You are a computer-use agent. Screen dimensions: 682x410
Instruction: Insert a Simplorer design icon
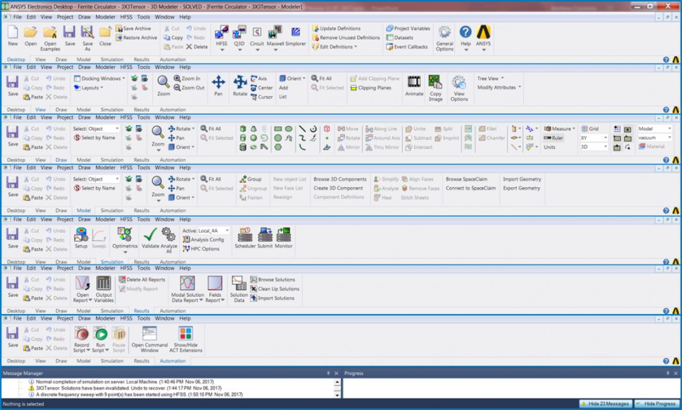[296, 33]
